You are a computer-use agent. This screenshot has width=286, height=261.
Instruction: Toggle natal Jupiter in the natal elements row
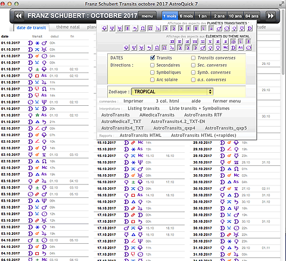(172, 48)
